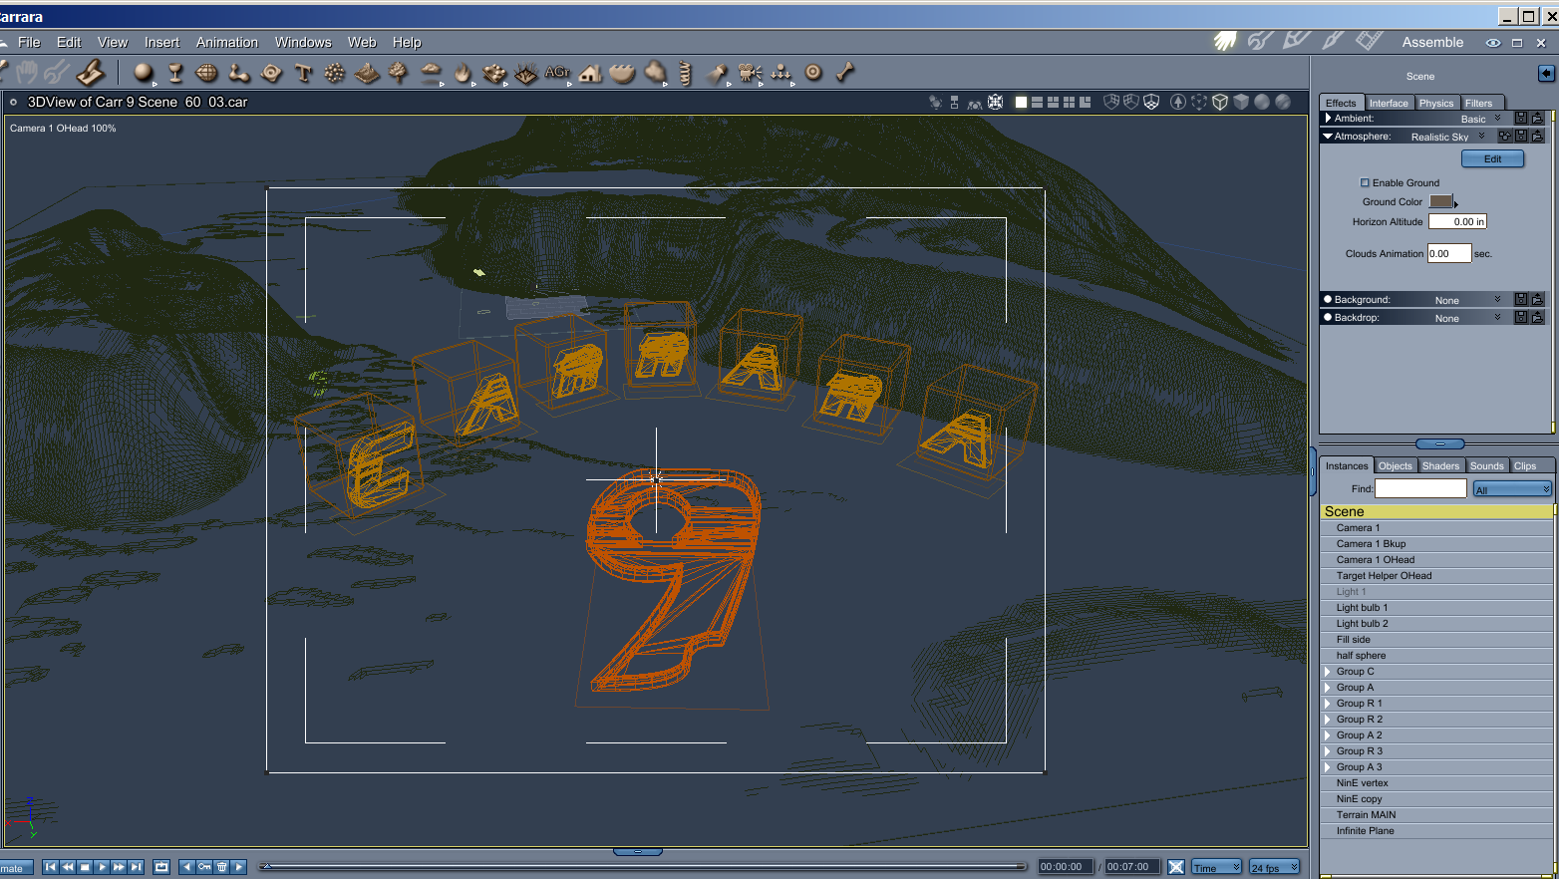The height and width of the screenshot is (879, 1559).
Task: Switch to the Physics tab
Action: (x=1436, y=103)
